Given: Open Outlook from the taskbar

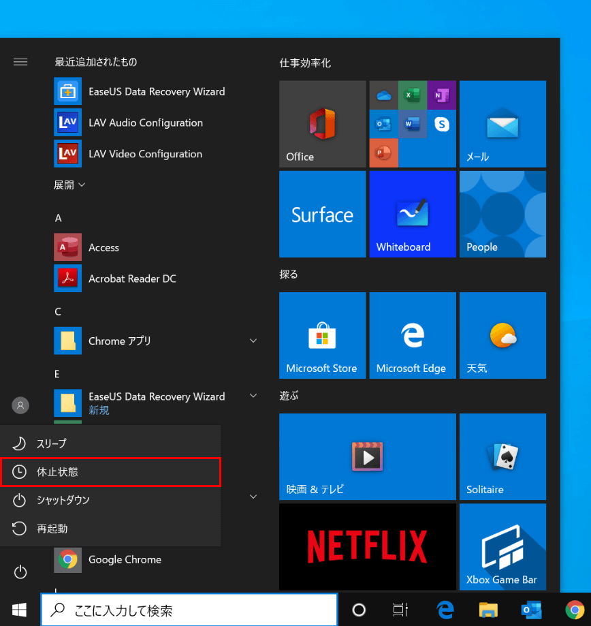Looking at the screenshot, I should click(531, 610).
